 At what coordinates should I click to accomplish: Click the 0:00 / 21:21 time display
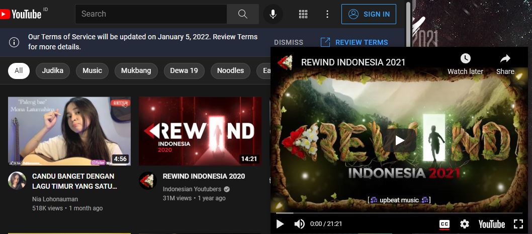326,224
